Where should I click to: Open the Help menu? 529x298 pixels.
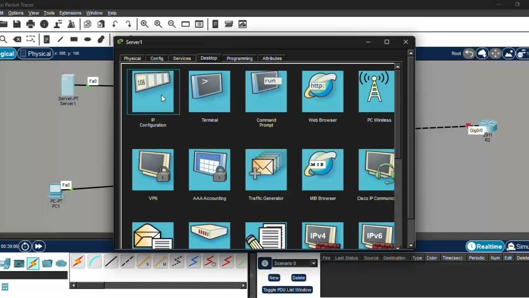pos(112,13)
